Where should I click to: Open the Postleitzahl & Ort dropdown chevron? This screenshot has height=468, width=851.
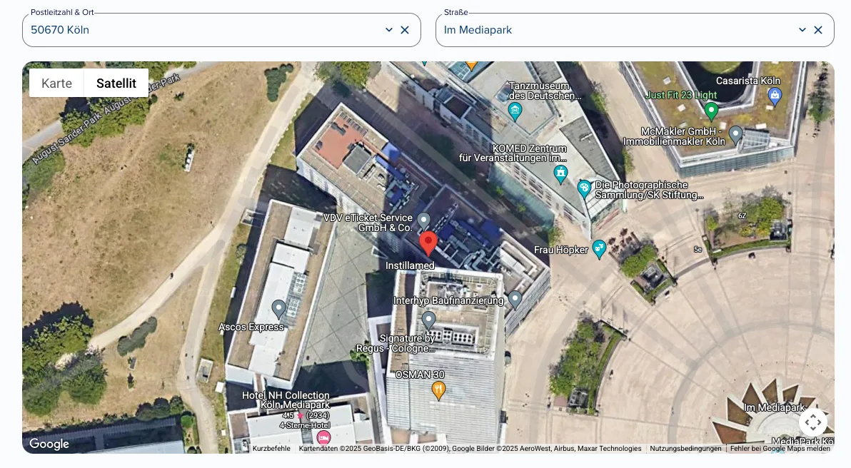coord(388,30)
